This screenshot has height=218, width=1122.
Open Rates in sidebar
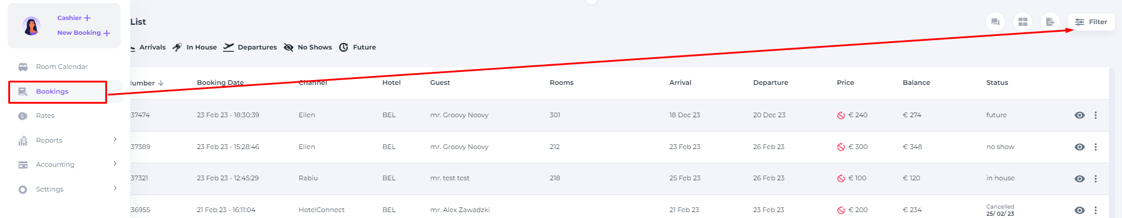point(45,115)
